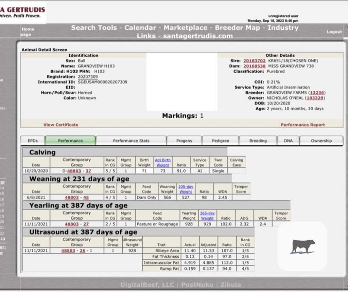Switch to the DNA tab
The image size is (348, 292).
[288, 141]
